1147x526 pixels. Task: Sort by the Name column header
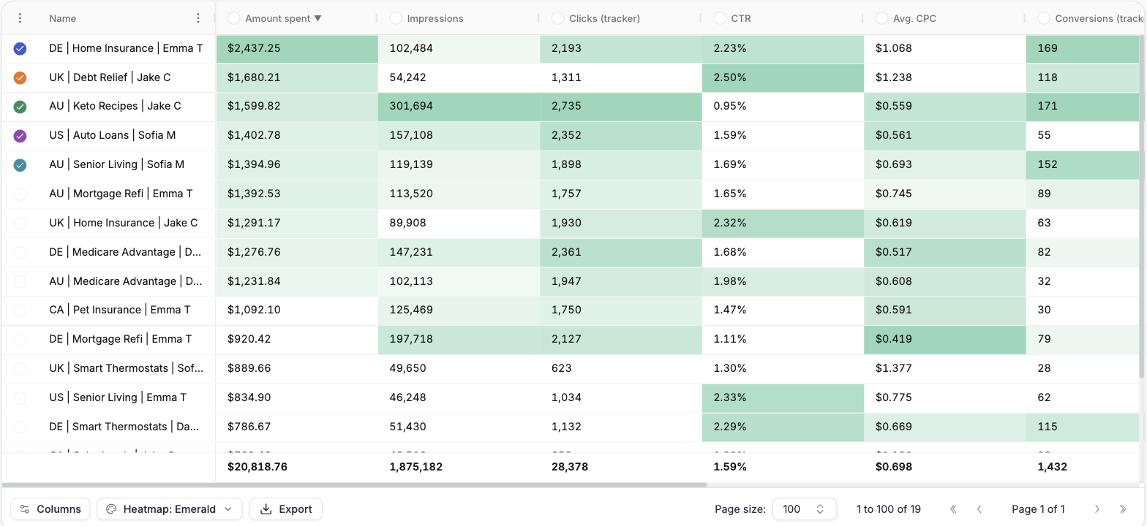point(62,18)
